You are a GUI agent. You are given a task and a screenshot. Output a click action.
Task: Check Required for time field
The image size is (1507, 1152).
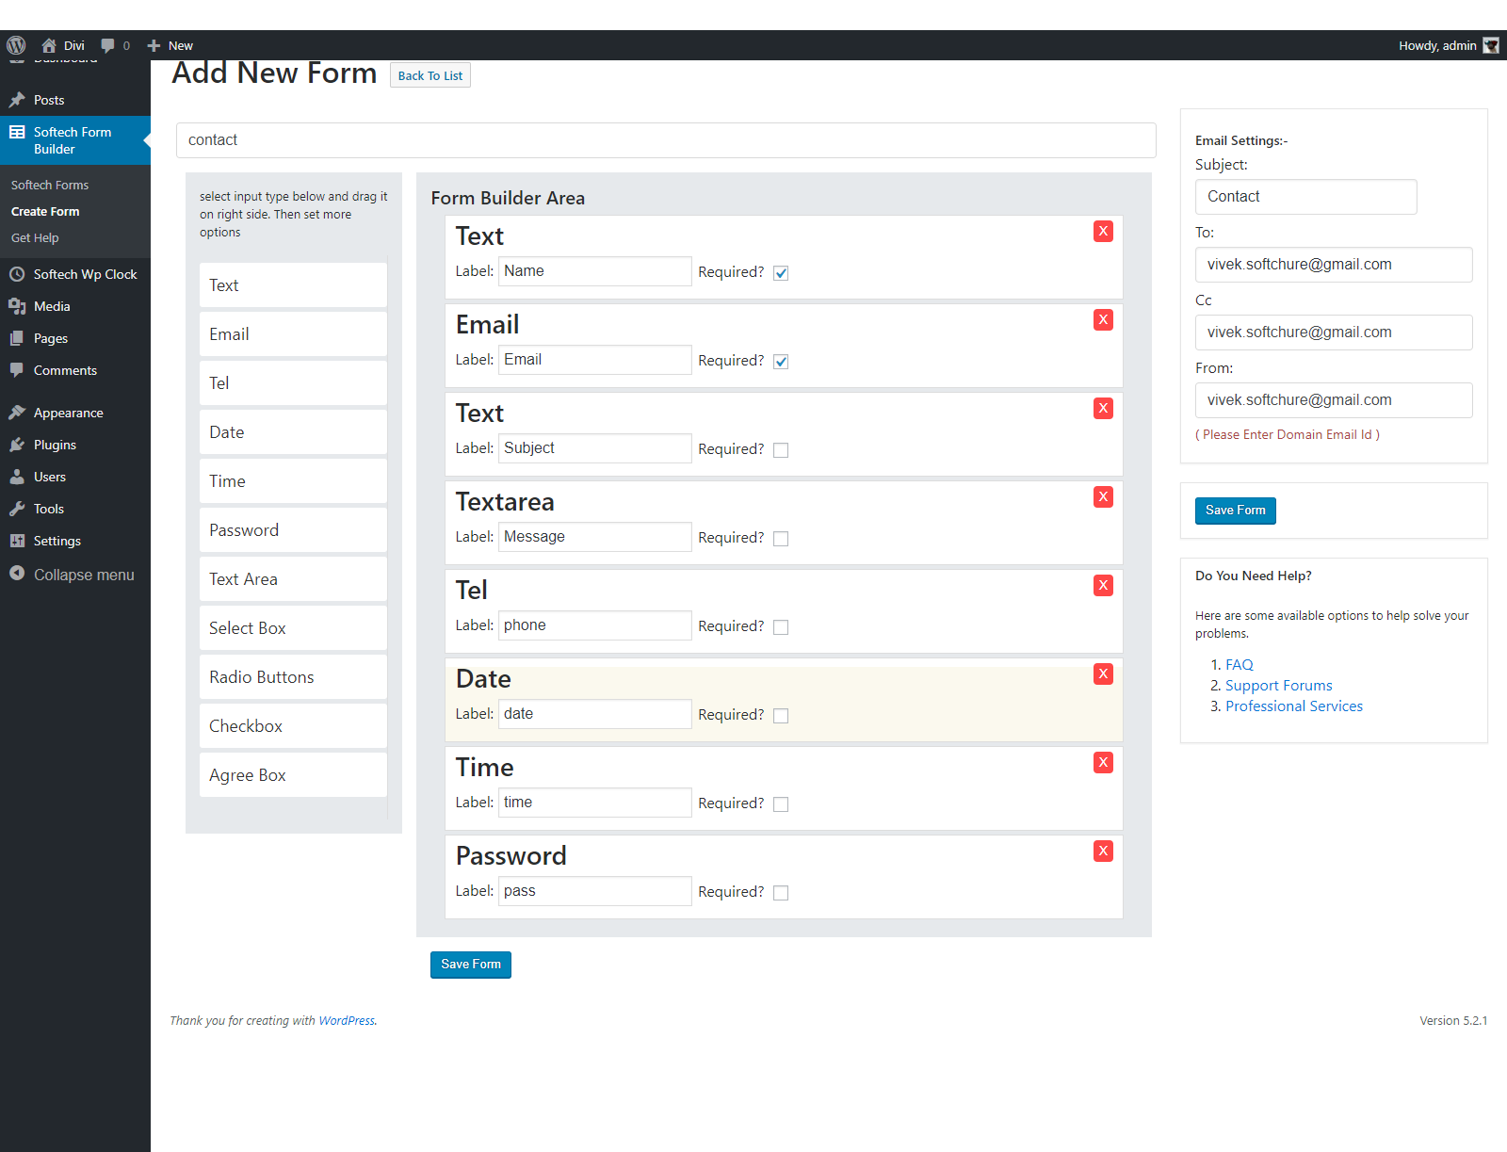point(781,804)
